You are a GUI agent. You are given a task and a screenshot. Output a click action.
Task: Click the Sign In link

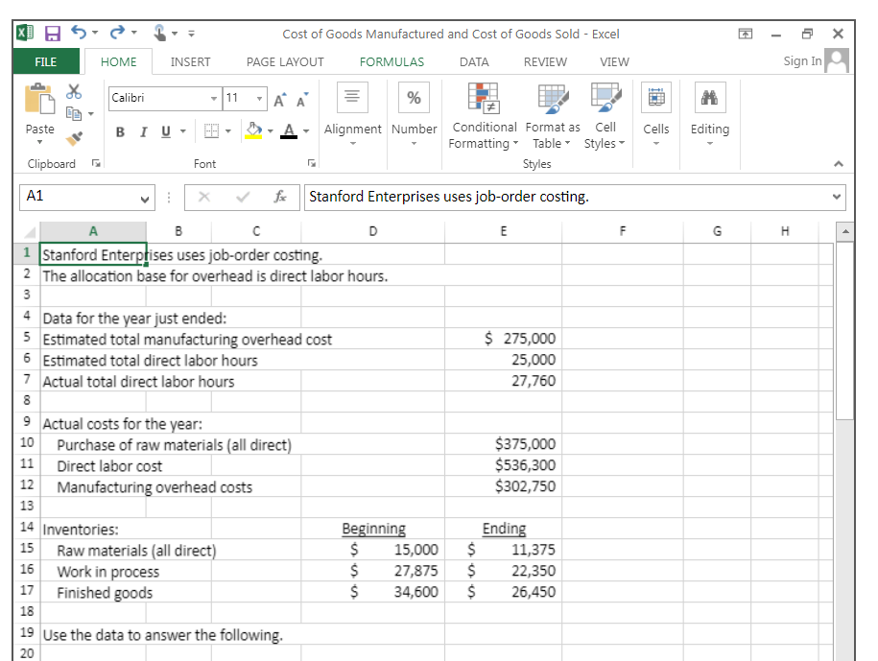801,60
